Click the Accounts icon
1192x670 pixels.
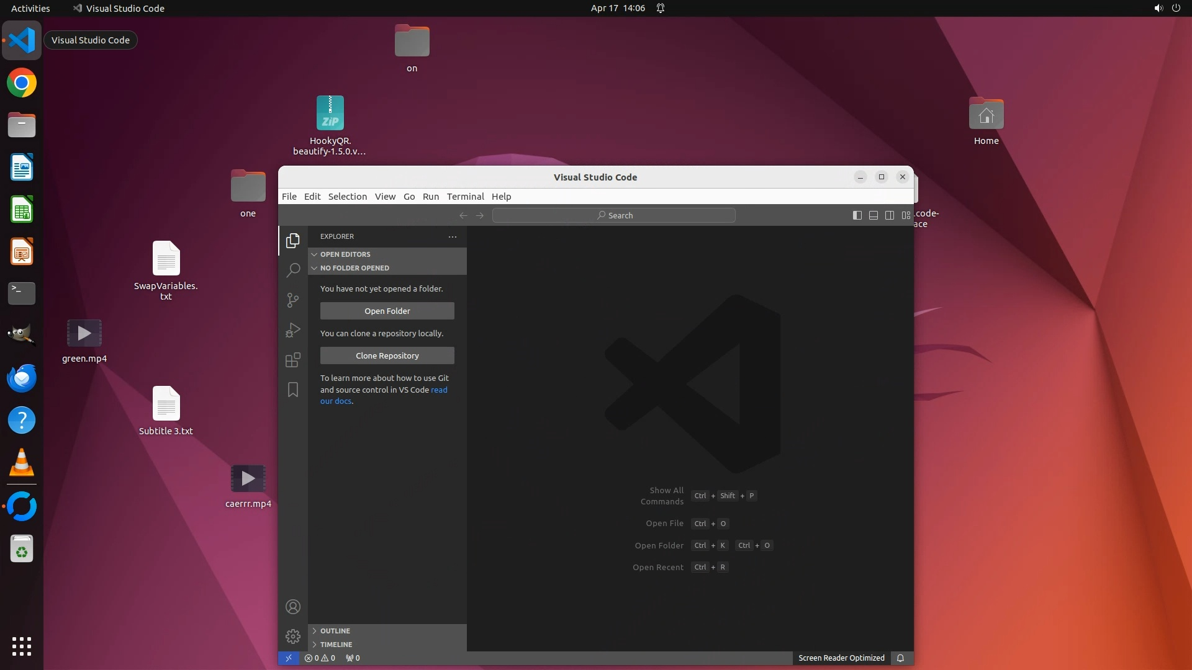pos(293,607)
